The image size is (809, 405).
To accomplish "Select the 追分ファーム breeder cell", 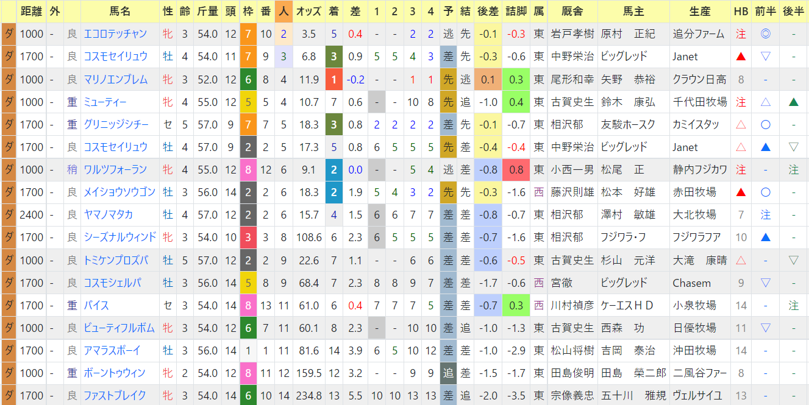I will click(x=700, y=34).
